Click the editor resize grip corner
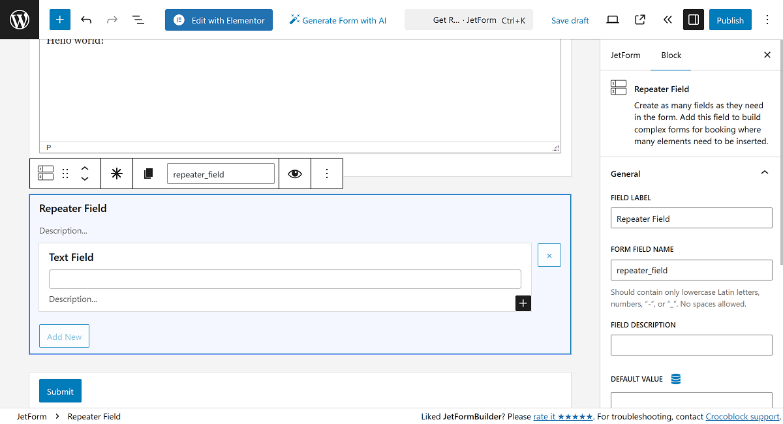 (x=556, y=148)
